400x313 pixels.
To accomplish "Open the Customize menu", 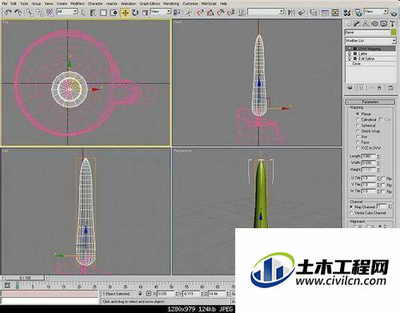I will pyautogui.click(x=190, y=3).
